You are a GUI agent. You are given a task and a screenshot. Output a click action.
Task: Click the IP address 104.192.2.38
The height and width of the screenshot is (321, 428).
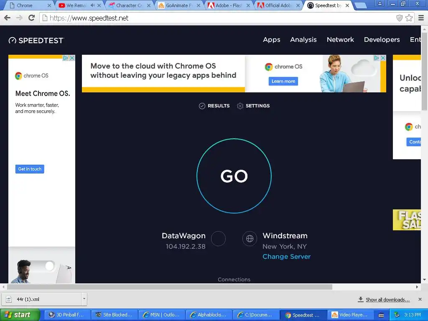point(186,247)
